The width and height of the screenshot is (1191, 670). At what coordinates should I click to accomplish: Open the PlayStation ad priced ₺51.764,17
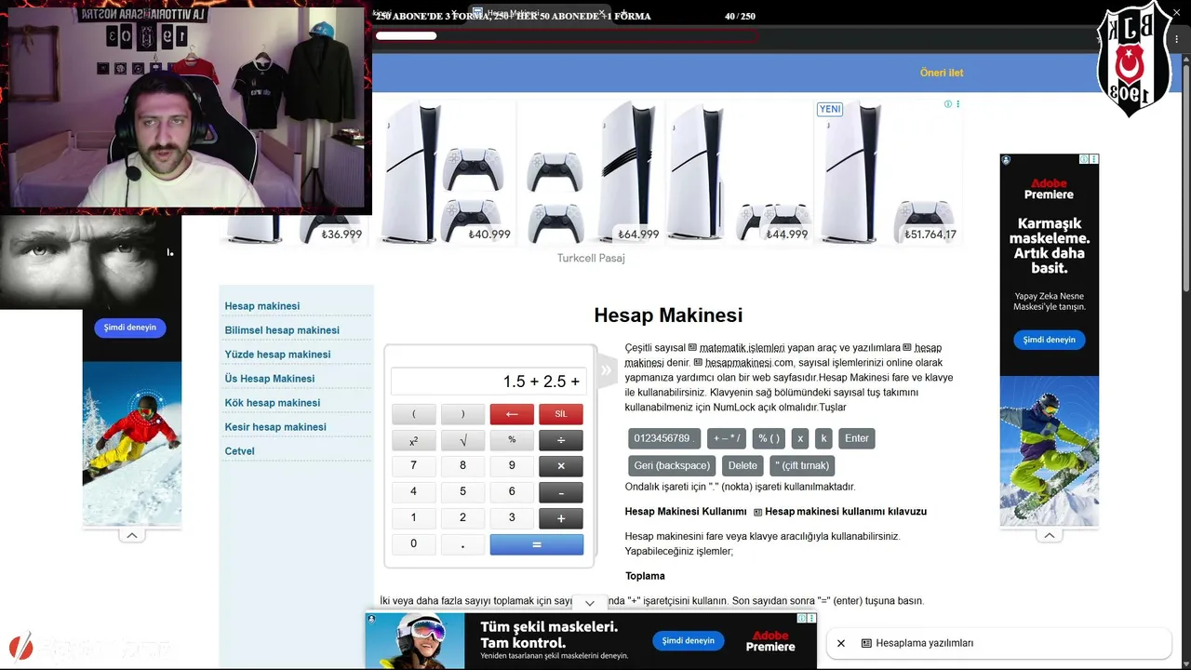coord(889,172)
